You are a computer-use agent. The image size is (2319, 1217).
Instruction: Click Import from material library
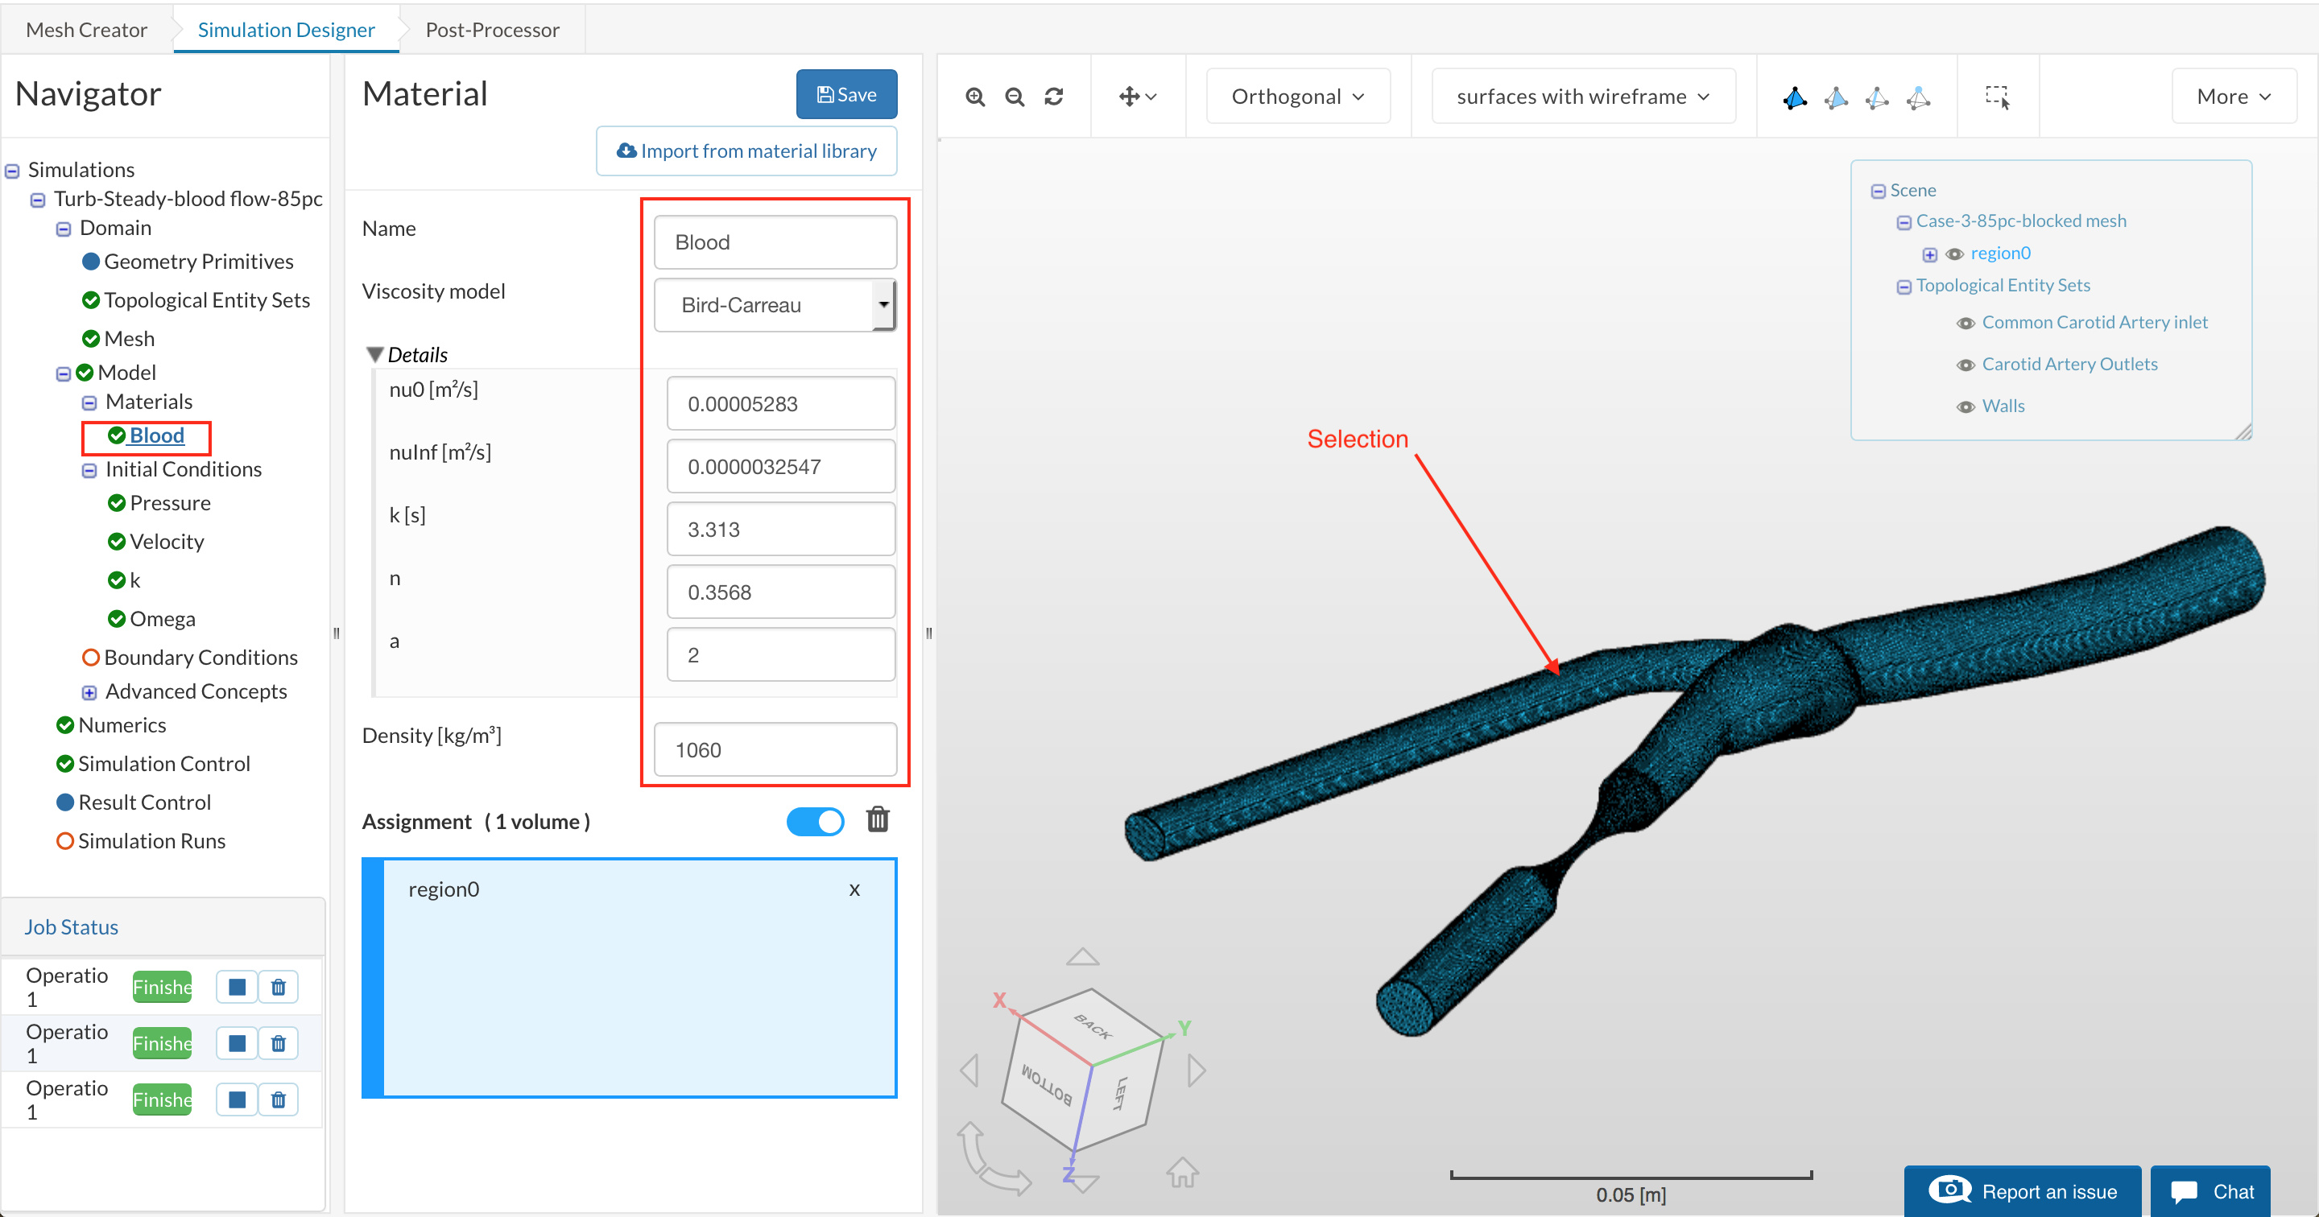coord(746,151)
